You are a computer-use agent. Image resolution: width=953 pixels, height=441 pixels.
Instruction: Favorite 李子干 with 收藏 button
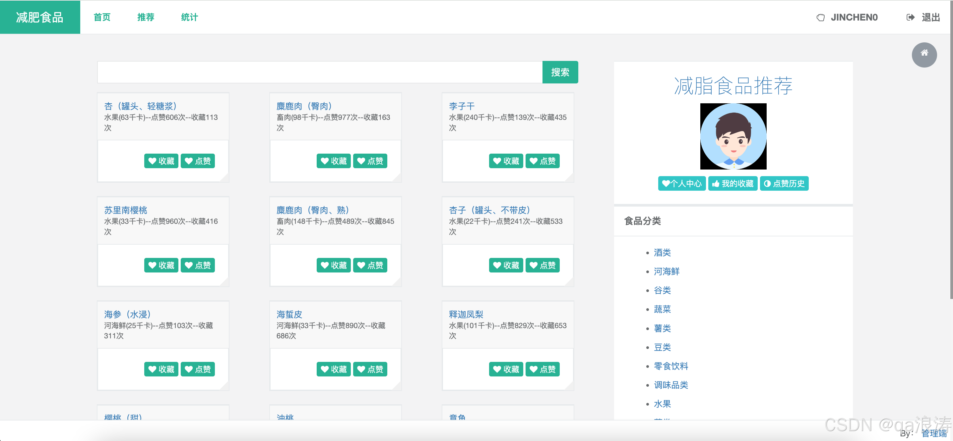point(506,161)
